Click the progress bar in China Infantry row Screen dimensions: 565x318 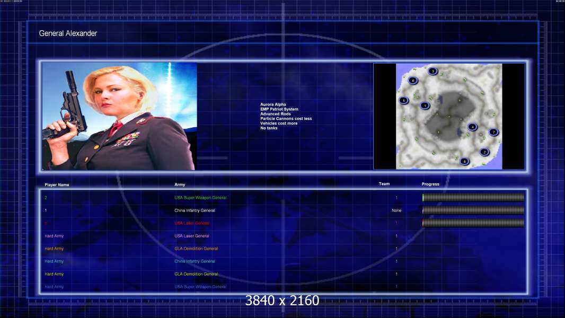pos(473,210)
